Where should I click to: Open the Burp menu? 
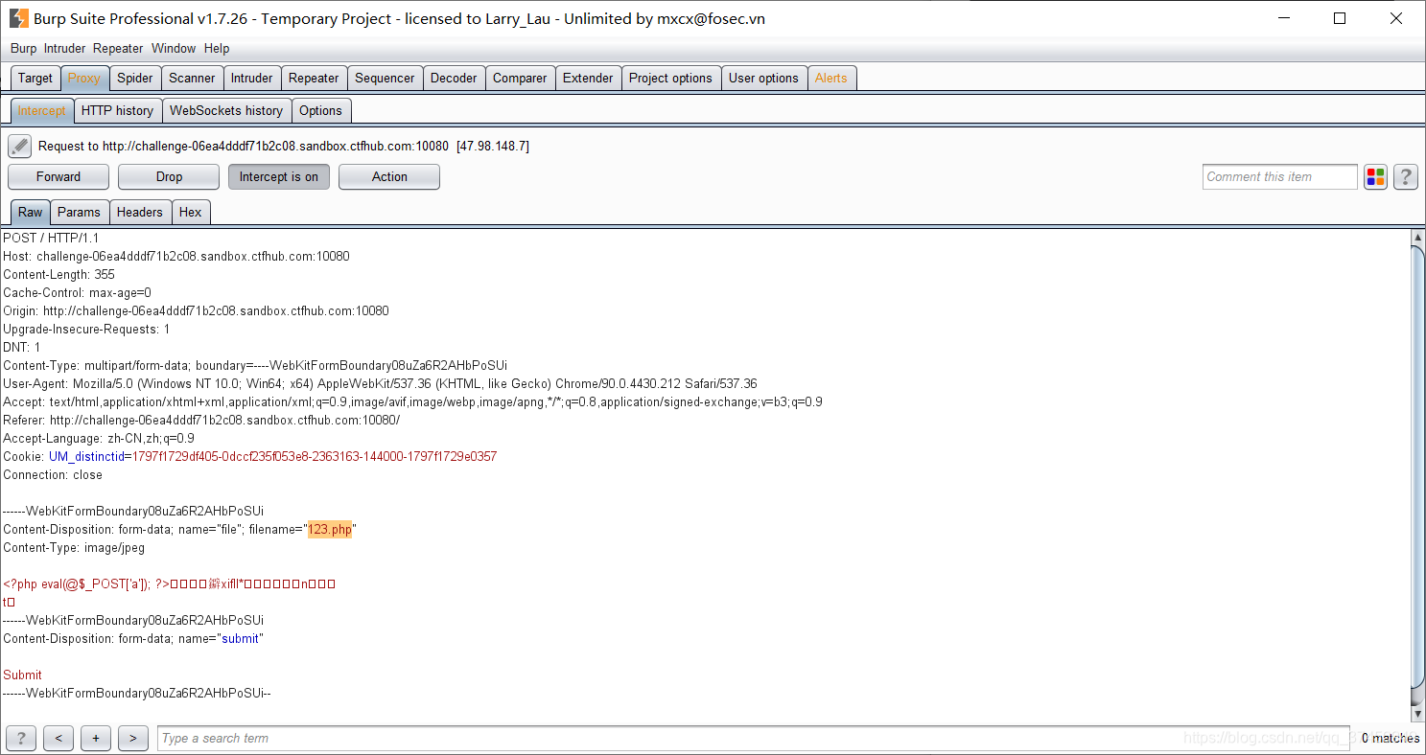coord(23,48)
